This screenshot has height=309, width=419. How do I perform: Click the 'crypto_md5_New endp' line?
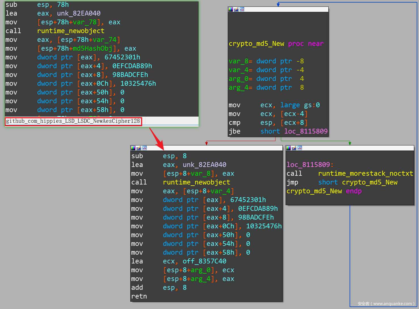tap(324, 191)
